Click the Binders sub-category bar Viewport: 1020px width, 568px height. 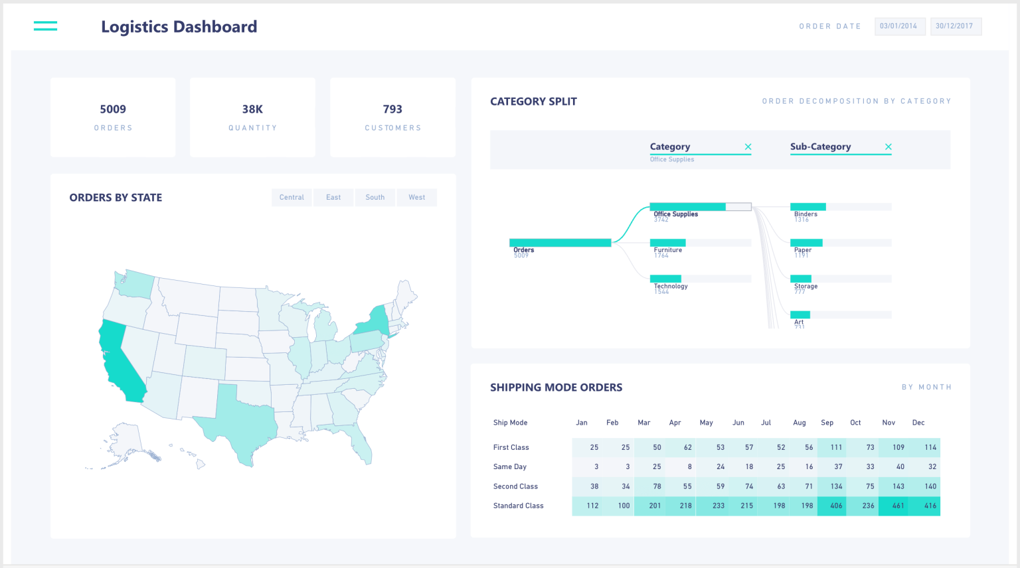pos(807,206)
